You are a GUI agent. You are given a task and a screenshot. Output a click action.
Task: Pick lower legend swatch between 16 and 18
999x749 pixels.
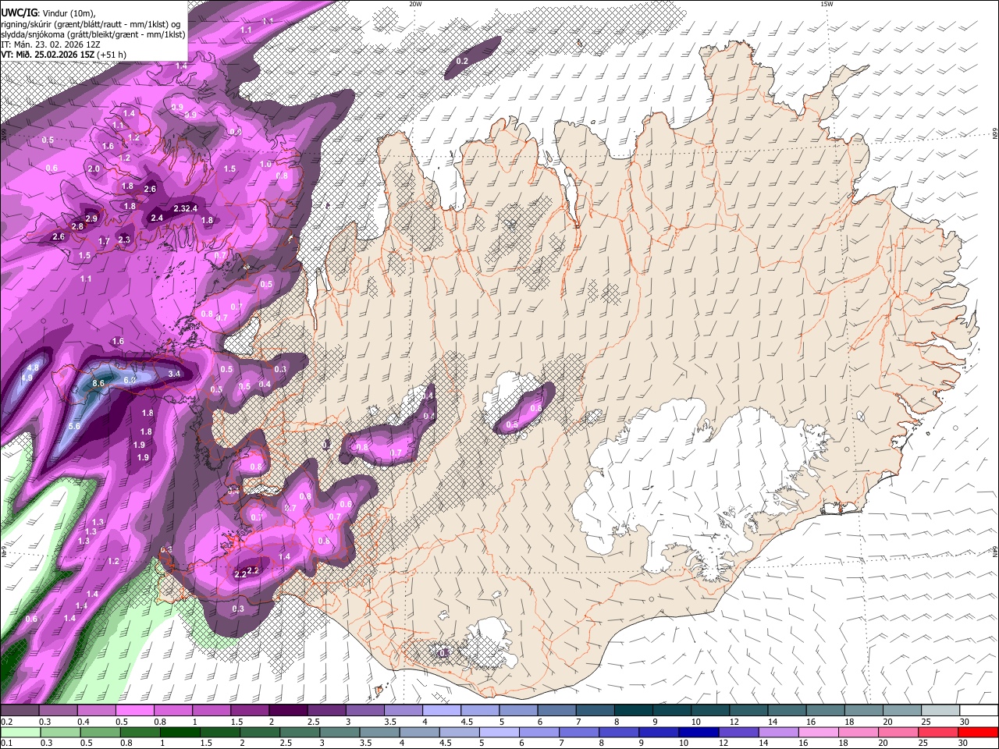coord(819,732)
